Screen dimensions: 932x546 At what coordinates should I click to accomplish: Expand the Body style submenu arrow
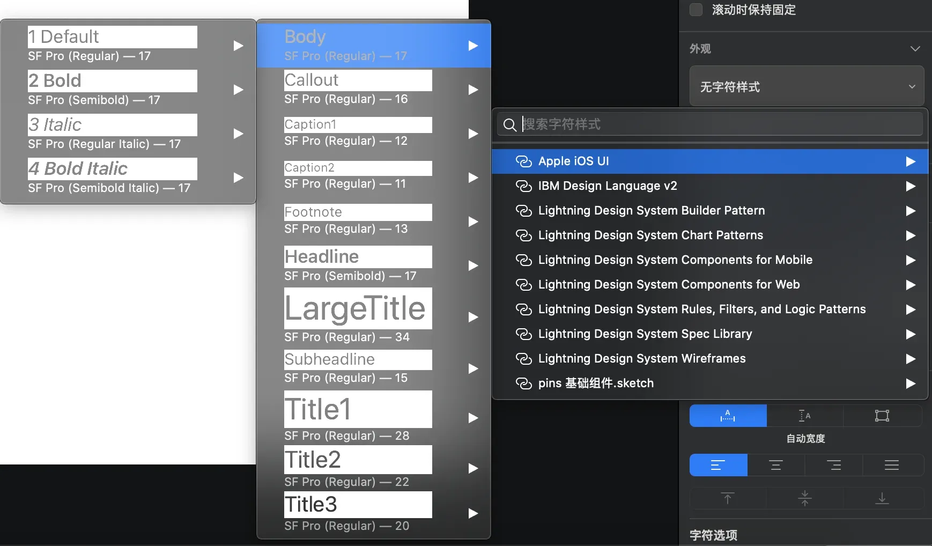pyautogui.click(x=473, y=46)
